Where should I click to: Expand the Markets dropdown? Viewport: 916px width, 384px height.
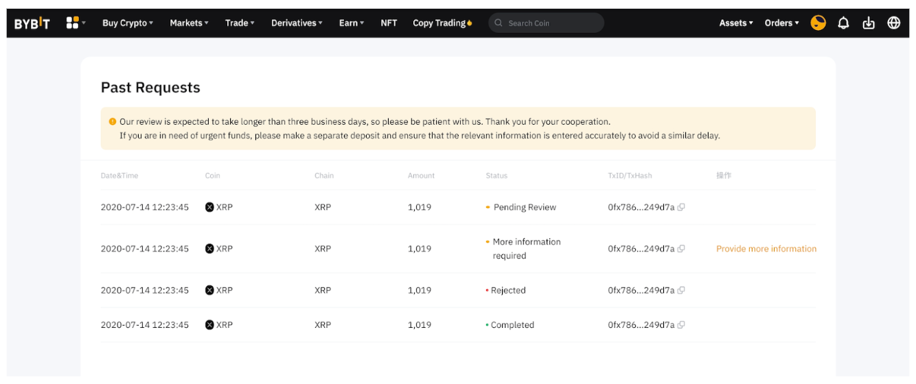point(190,23)
